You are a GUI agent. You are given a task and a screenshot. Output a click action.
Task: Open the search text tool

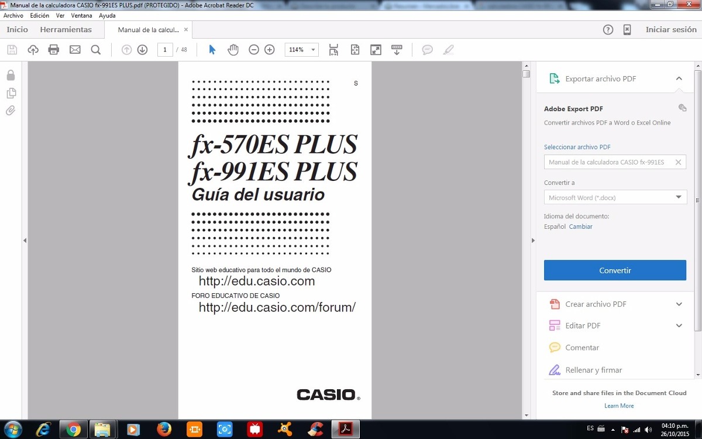click(96, 50)
